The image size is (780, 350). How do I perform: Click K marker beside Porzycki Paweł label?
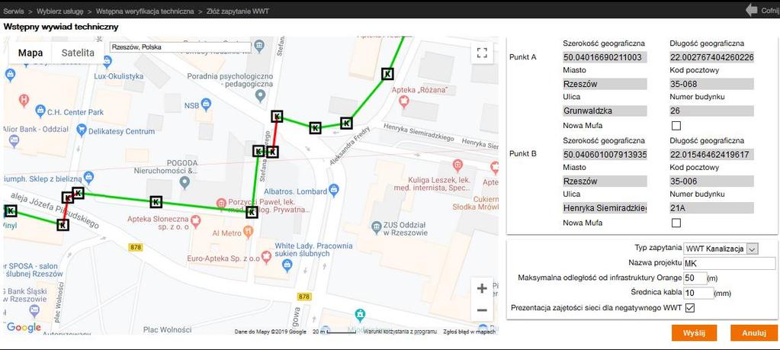(x=252, y=212)
